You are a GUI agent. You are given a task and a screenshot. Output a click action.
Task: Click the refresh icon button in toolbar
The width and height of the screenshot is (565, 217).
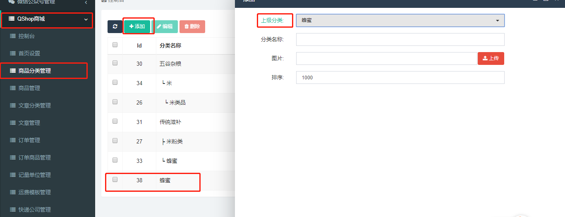(x=115, y=26)
